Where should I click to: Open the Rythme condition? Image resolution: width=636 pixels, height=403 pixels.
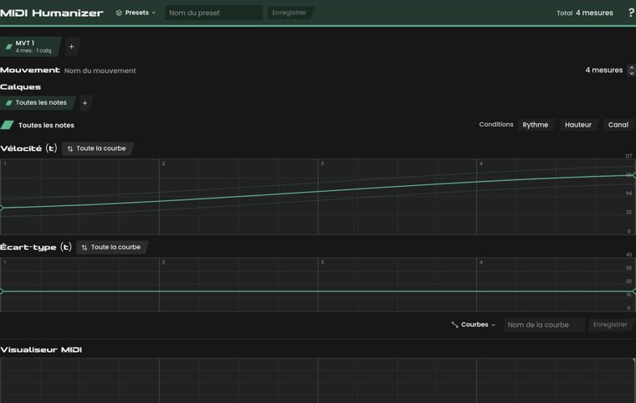(535, 125)
